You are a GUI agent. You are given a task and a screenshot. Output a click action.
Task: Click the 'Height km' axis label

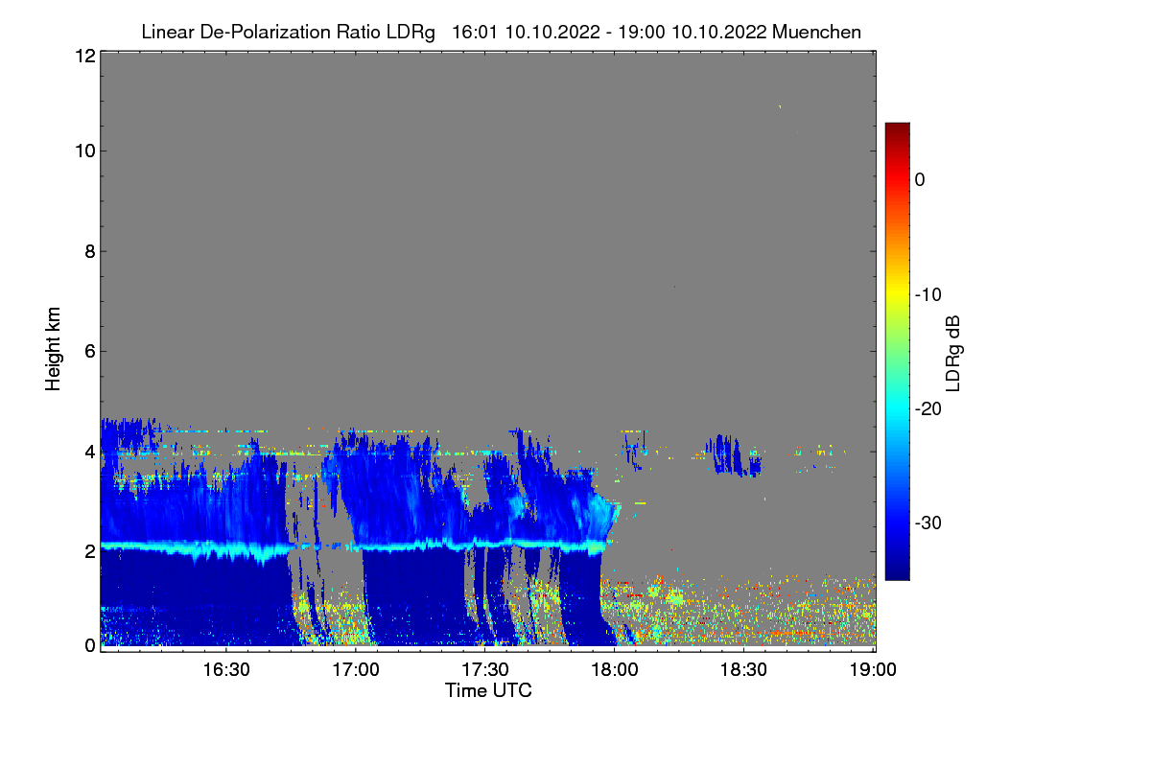(54, 350)
